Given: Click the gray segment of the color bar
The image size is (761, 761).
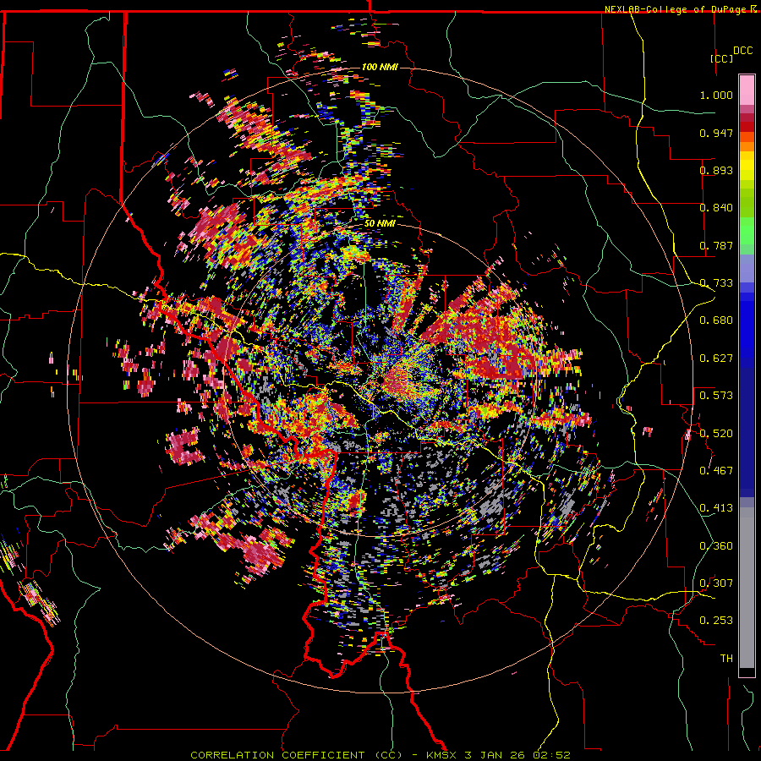Looking at the screenshot, I should point(747,588).
